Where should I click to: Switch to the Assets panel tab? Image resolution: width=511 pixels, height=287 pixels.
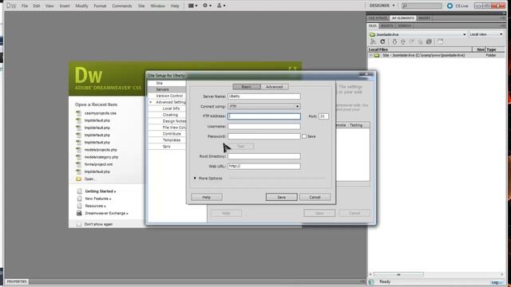coord(386,26)
